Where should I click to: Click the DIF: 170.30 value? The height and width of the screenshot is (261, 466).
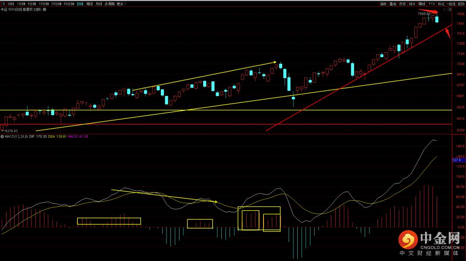coord(38,137)
